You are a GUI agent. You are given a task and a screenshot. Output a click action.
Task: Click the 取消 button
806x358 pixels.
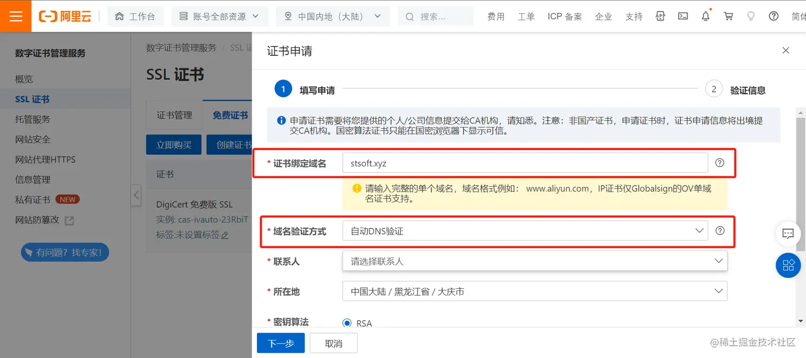[334, 343]
